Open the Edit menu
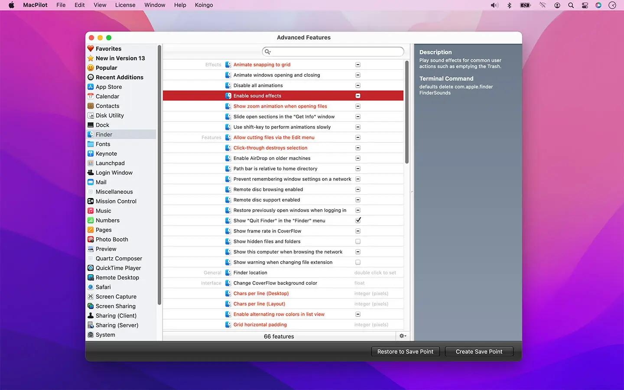The width and height of the screenshot is (624, 390). click(80, 5)
